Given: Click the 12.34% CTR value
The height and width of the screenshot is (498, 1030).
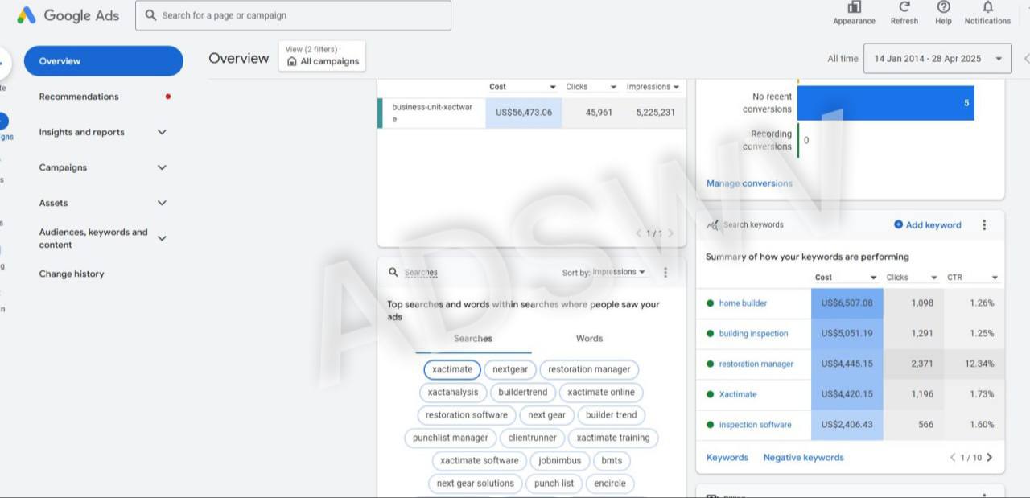Looking at the screenshot, I should click(979, 364).
